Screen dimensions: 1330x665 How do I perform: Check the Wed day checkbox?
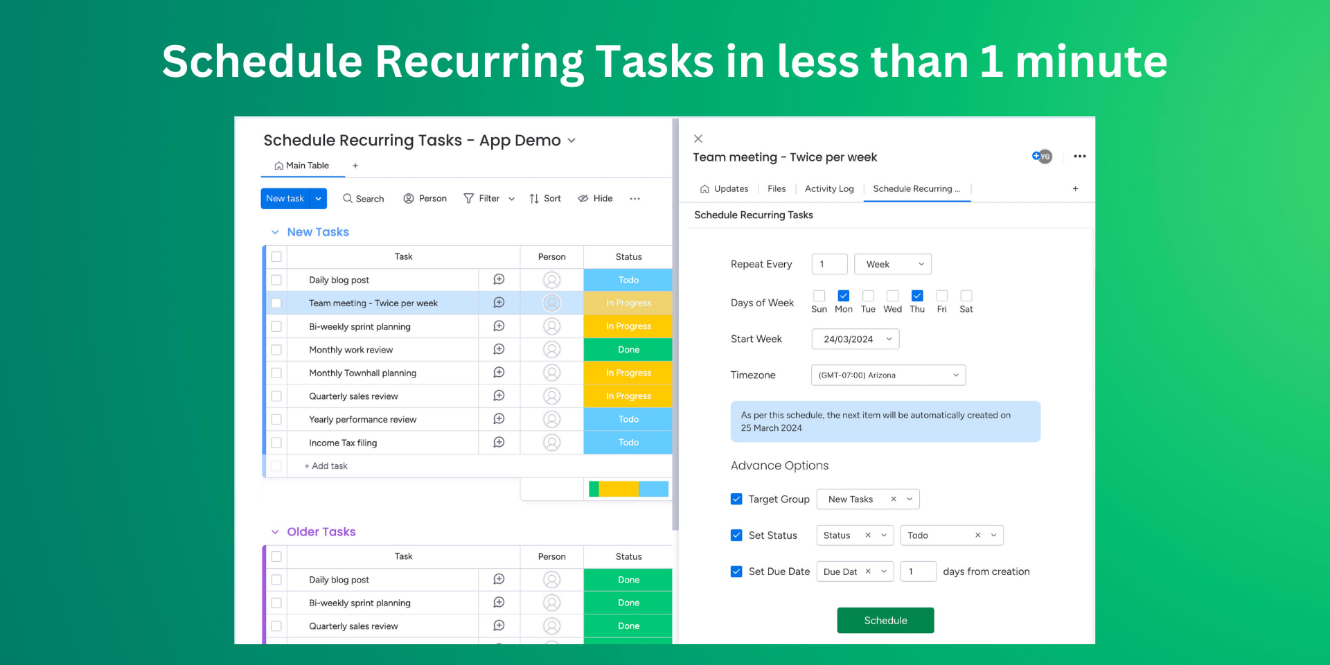893,296
